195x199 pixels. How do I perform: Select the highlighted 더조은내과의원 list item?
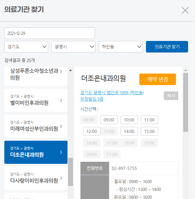36,152
